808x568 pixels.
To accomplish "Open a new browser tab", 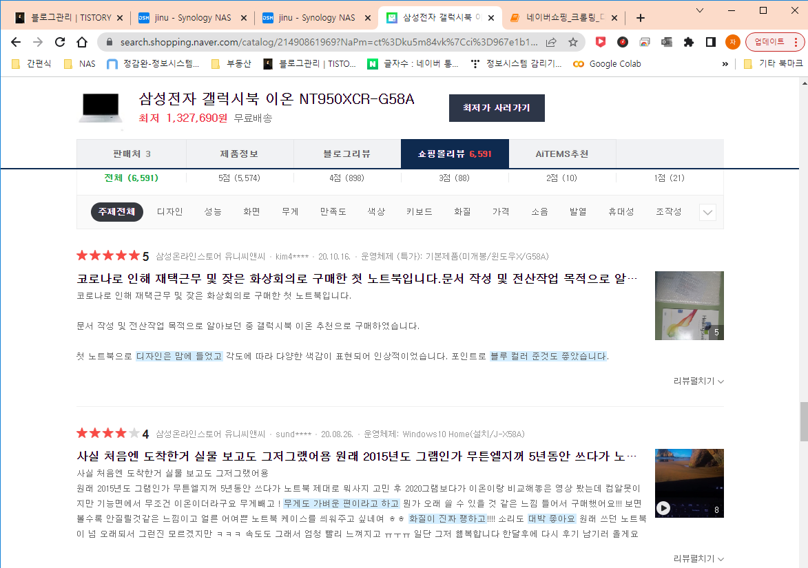I will click(x=640, y=18).
